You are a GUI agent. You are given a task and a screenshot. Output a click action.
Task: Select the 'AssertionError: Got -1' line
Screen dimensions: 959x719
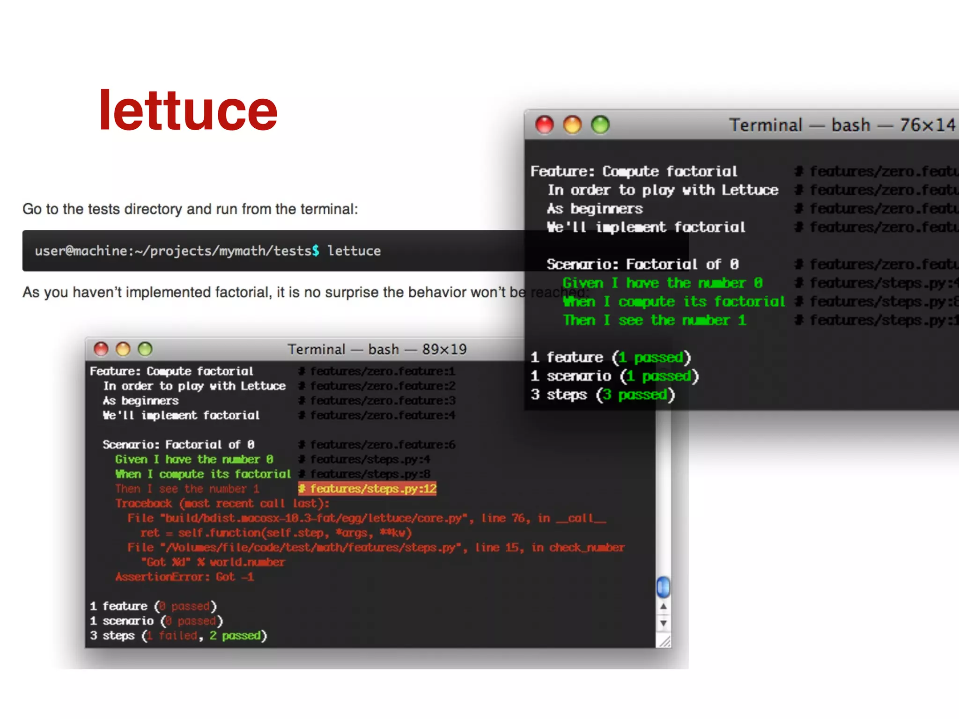coord(184,577)
